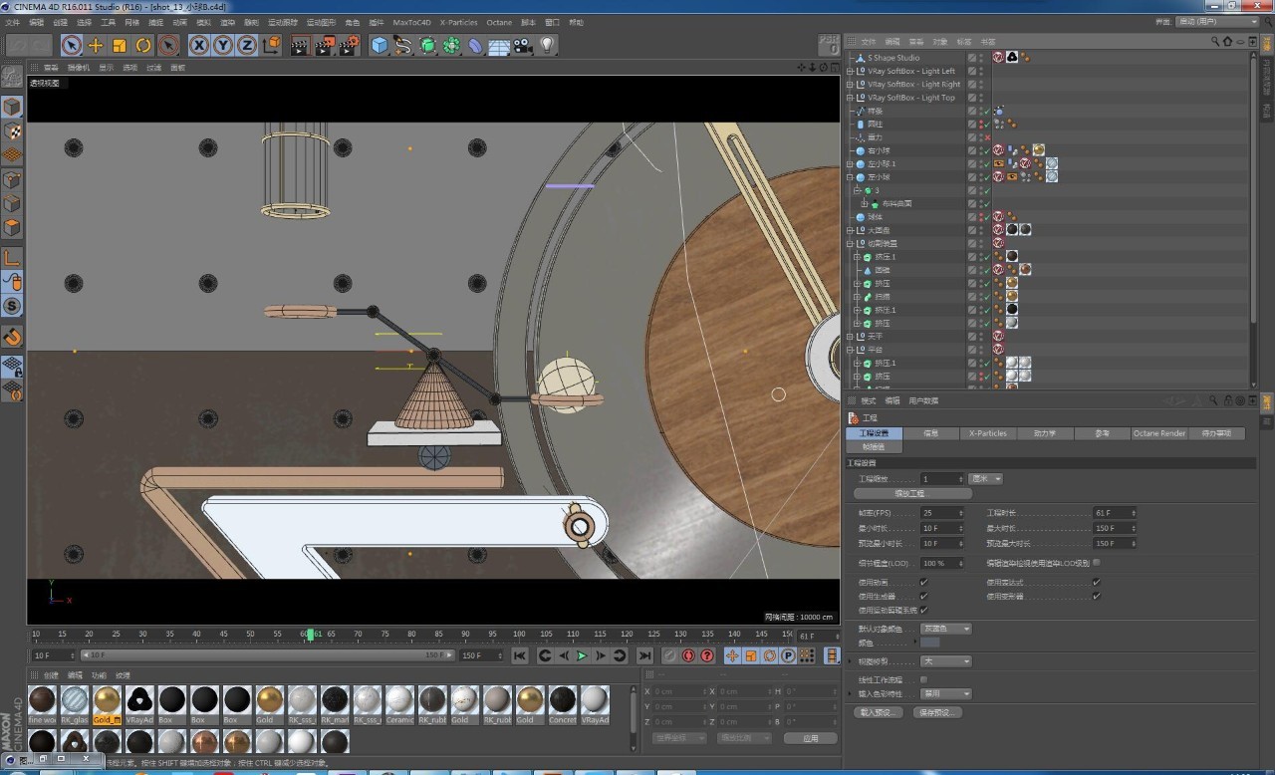Select the S Shape Studio object
This screenshot has width=1275, height=775.
(x=893, y=58)
